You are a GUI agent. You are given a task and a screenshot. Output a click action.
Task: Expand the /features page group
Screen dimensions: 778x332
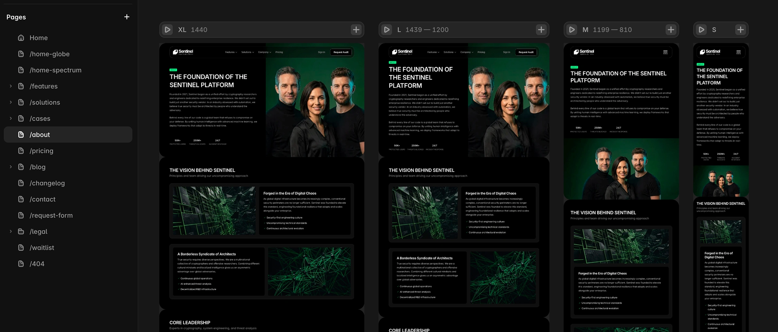coord(11,86)
